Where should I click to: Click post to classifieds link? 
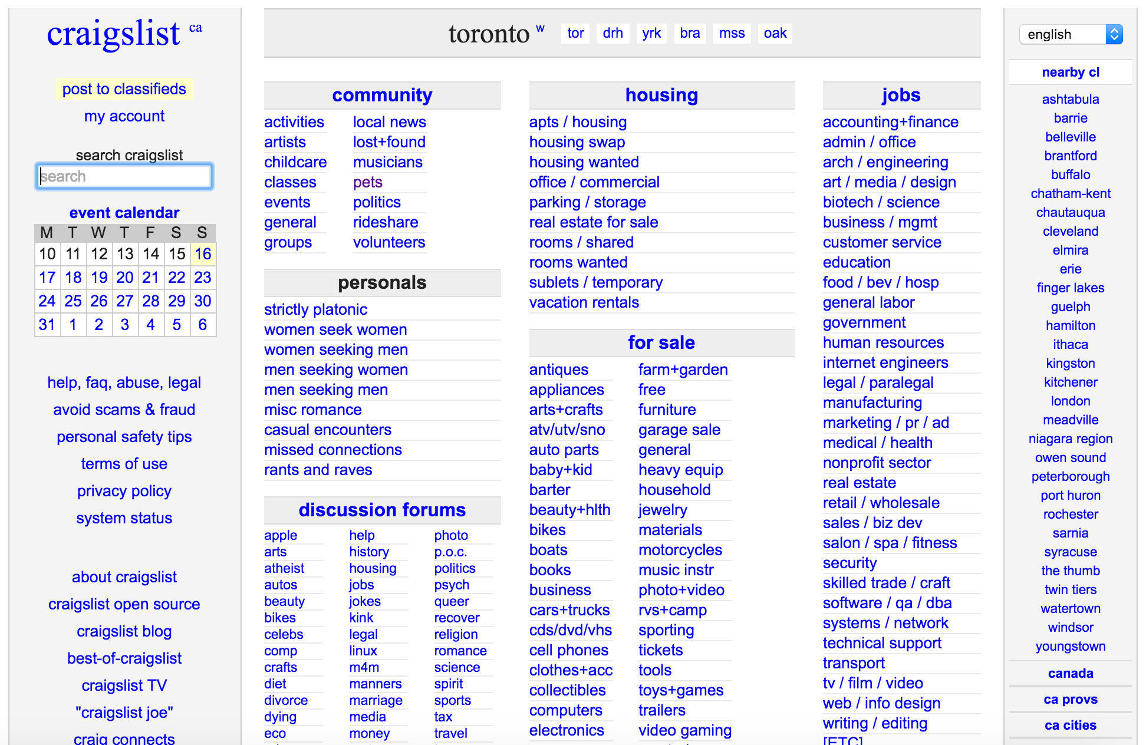pos(124,89)
